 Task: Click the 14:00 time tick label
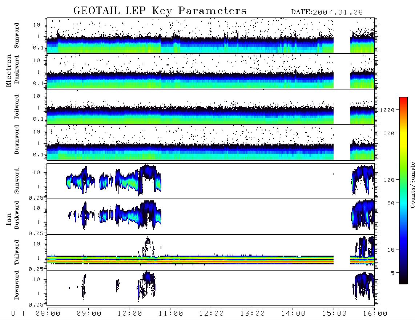pos(293,313)
